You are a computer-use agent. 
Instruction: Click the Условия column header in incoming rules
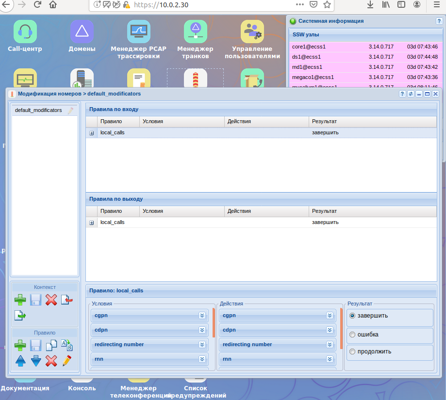[182, 121]
